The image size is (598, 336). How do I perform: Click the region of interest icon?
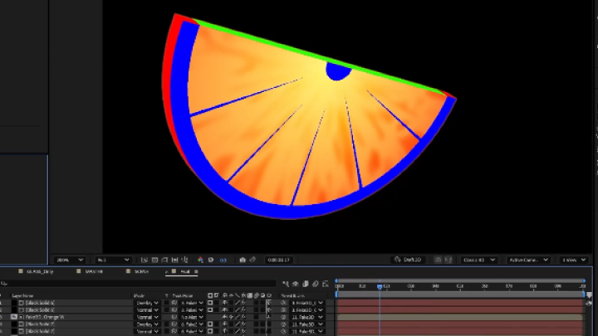tap(145, 260)
